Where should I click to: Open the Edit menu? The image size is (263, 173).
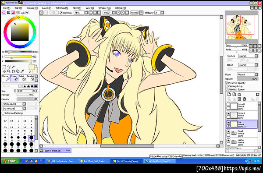click(18, 8)
